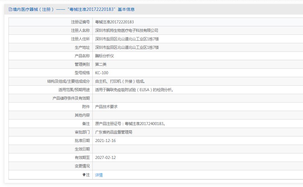Screen dimensions: 303x187
Task: Click the 生效日期 label
Action: [x=82, y=149]
